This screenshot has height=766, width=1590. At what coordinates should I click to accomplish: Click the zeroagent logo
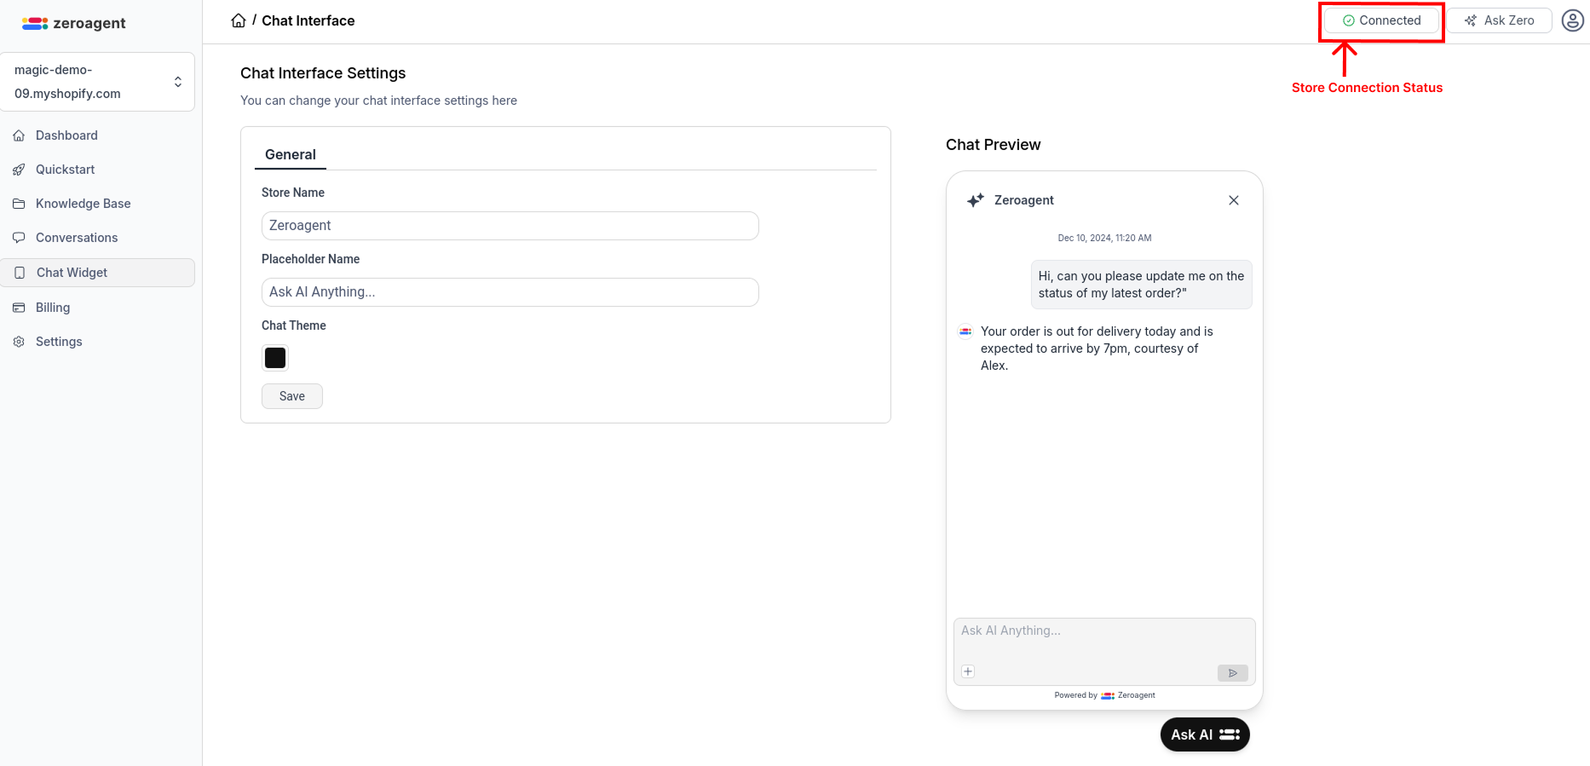[x=73, y=23]
